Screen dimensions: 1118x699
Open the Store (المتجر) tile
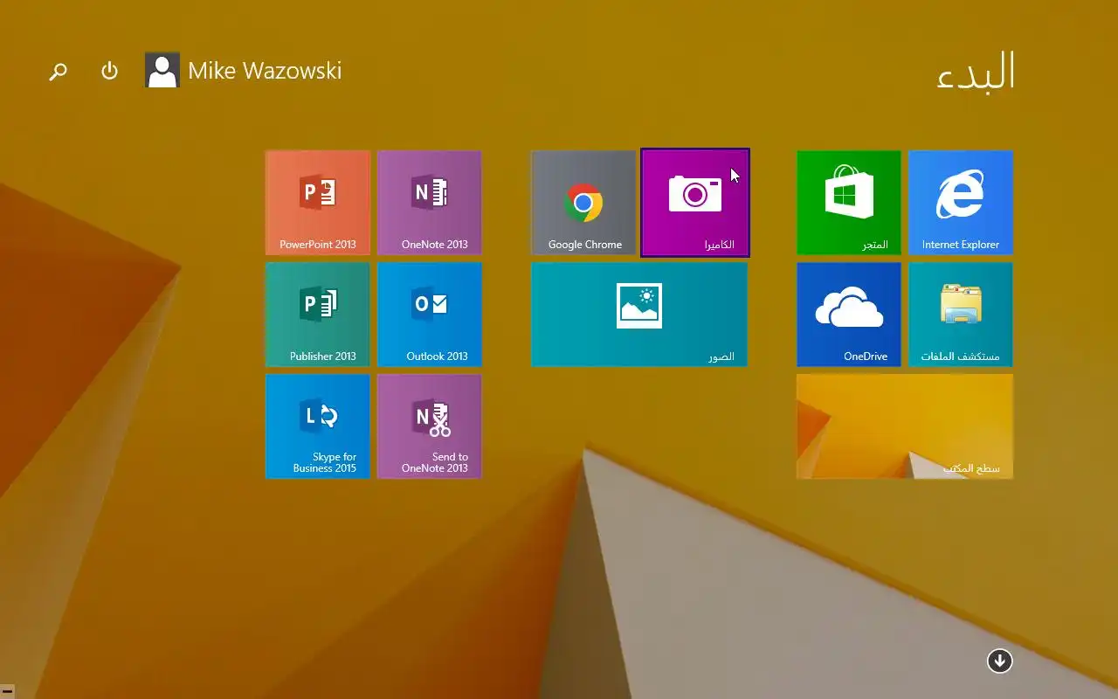pyautogui.click(x=849, y=203)
